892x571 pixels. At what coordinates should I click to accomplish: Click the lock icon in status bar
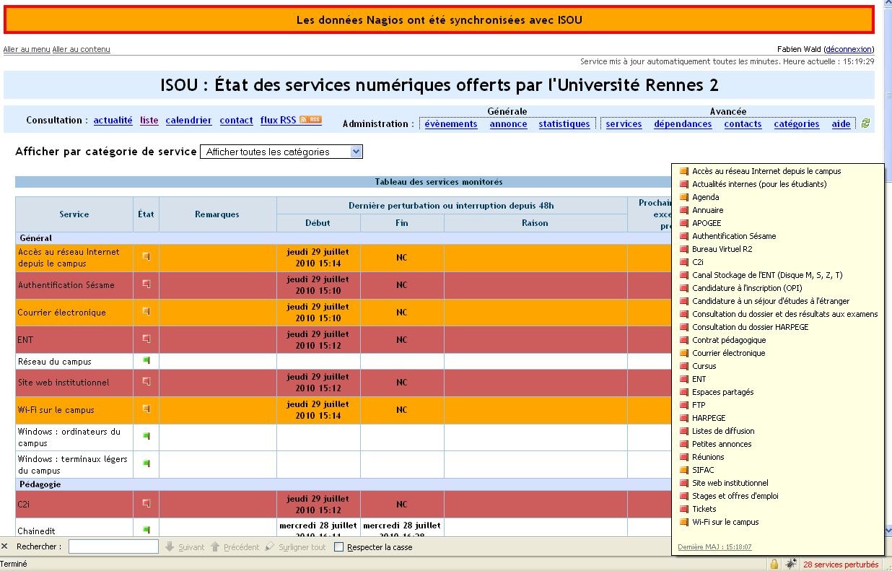click(774, 564)
